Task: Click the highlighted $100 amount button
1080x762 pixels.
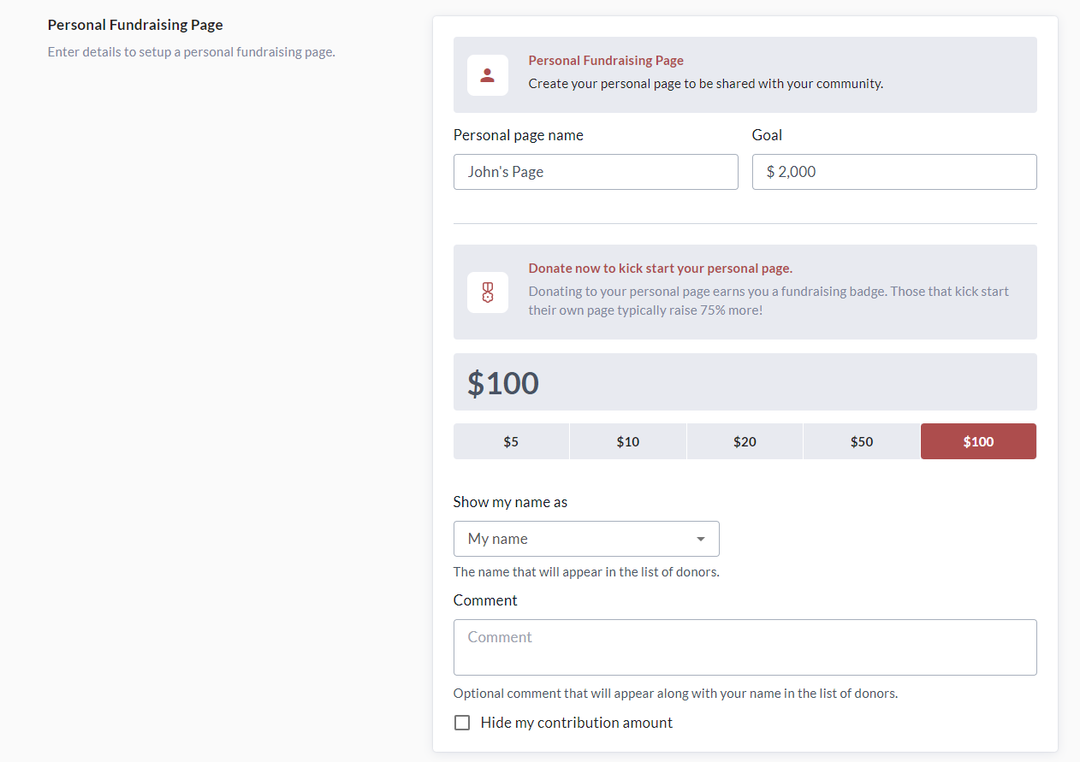Action: pyautogui.click(x=978, y=441)
